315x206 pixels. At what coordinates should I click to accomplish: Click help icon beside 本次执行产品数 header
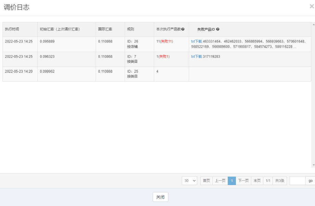(x=183, y=29)
